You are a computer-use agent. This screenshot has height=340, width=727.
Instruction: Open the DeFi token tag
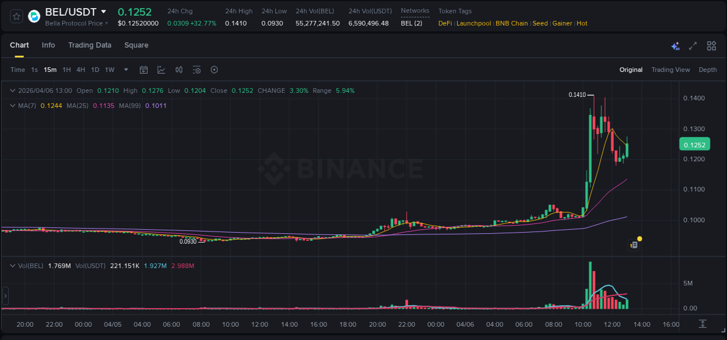pyautogui.click(x=445, y=23)
